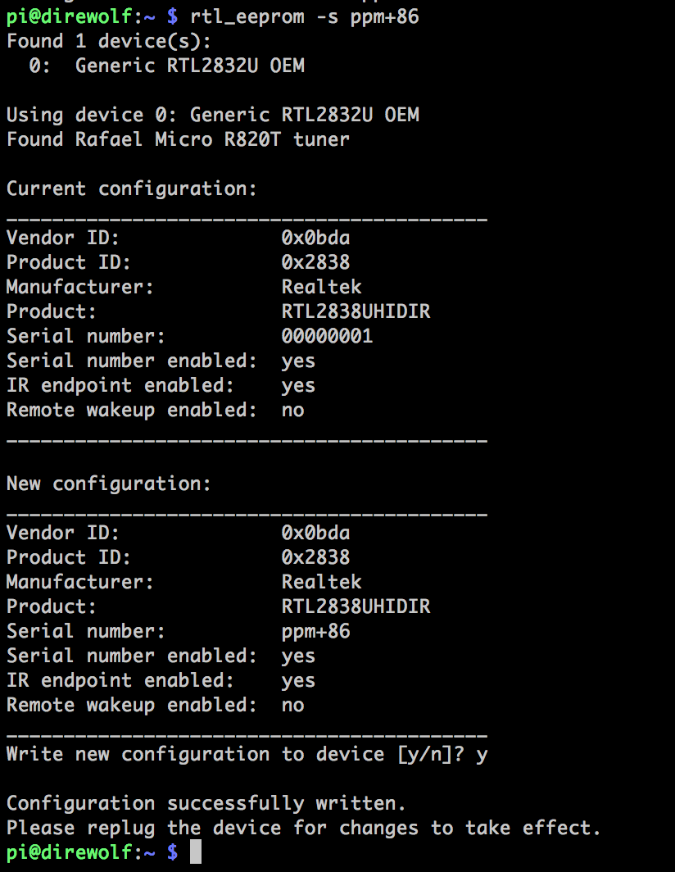The image size is (675, 872).
Task: Click the "Found 1 device(s):" line
Action: tap(109, 41)
